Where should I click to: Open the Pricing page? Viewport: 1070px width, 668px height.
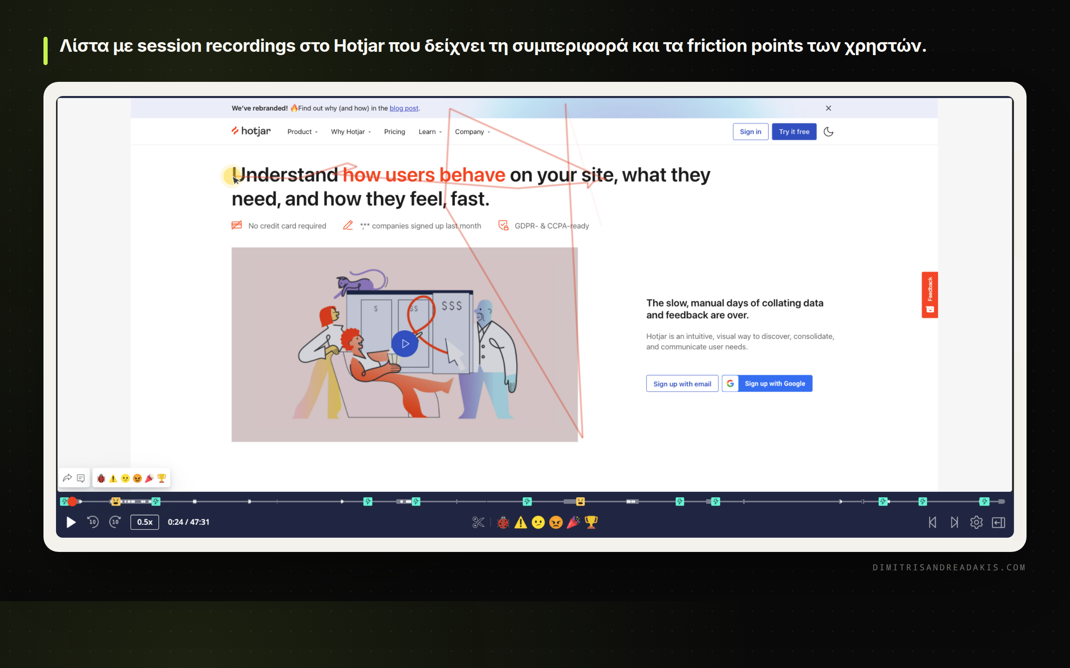(x=395, y=132)
